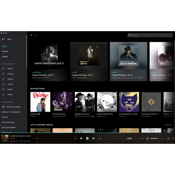Open the Motown playlist
Viewport: 175px width, 175px height.
[5, 117]
